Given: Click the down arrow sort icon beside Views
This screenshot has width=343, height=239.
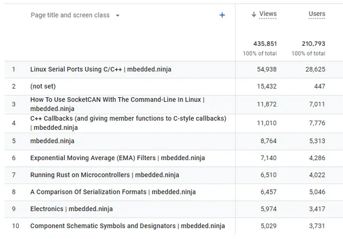Looking at the screenshot, I should 254,14.
